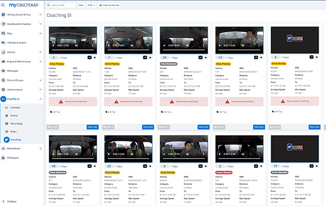Expand Dashboard & Analytics
The width and height of the screenshot is (326, 206).
click(x=40, y=24)
